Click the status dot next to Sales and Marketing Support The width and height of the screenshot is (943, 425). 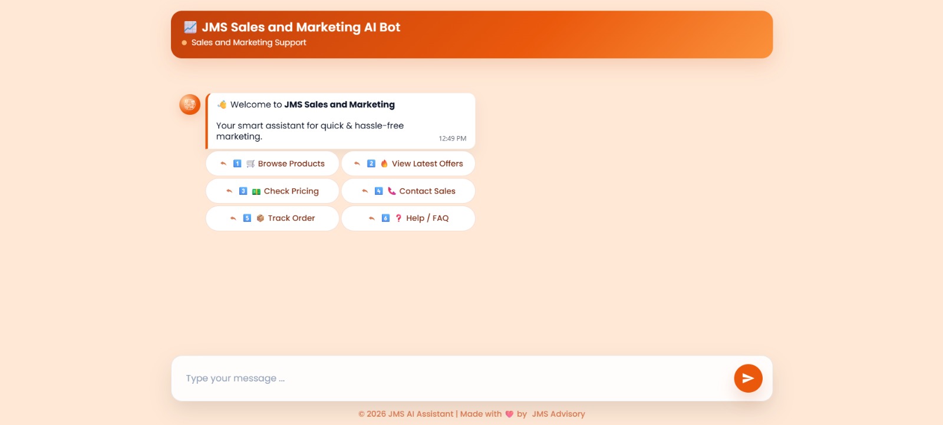point(184,43)
